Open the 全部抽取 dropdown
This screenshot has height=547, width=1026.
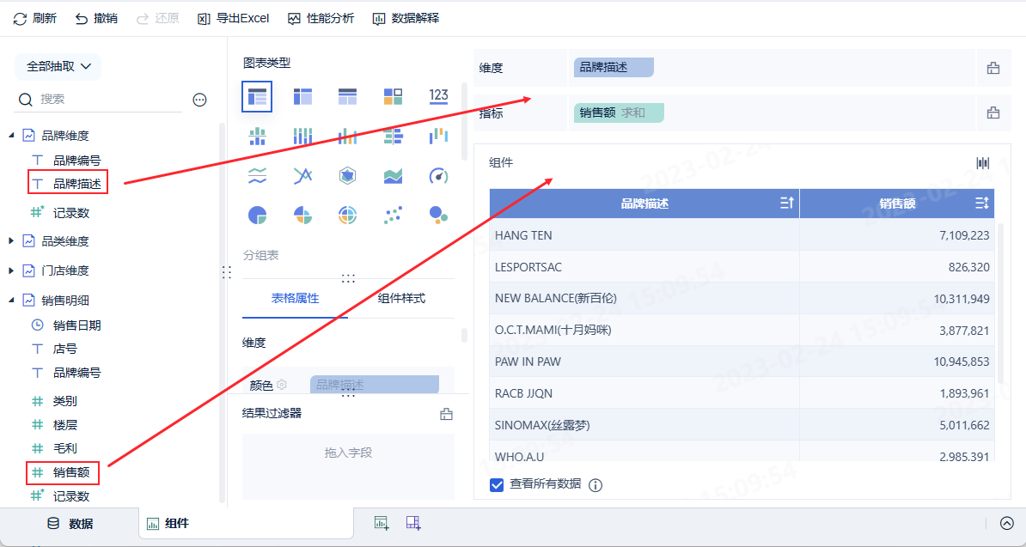point(58,67)
